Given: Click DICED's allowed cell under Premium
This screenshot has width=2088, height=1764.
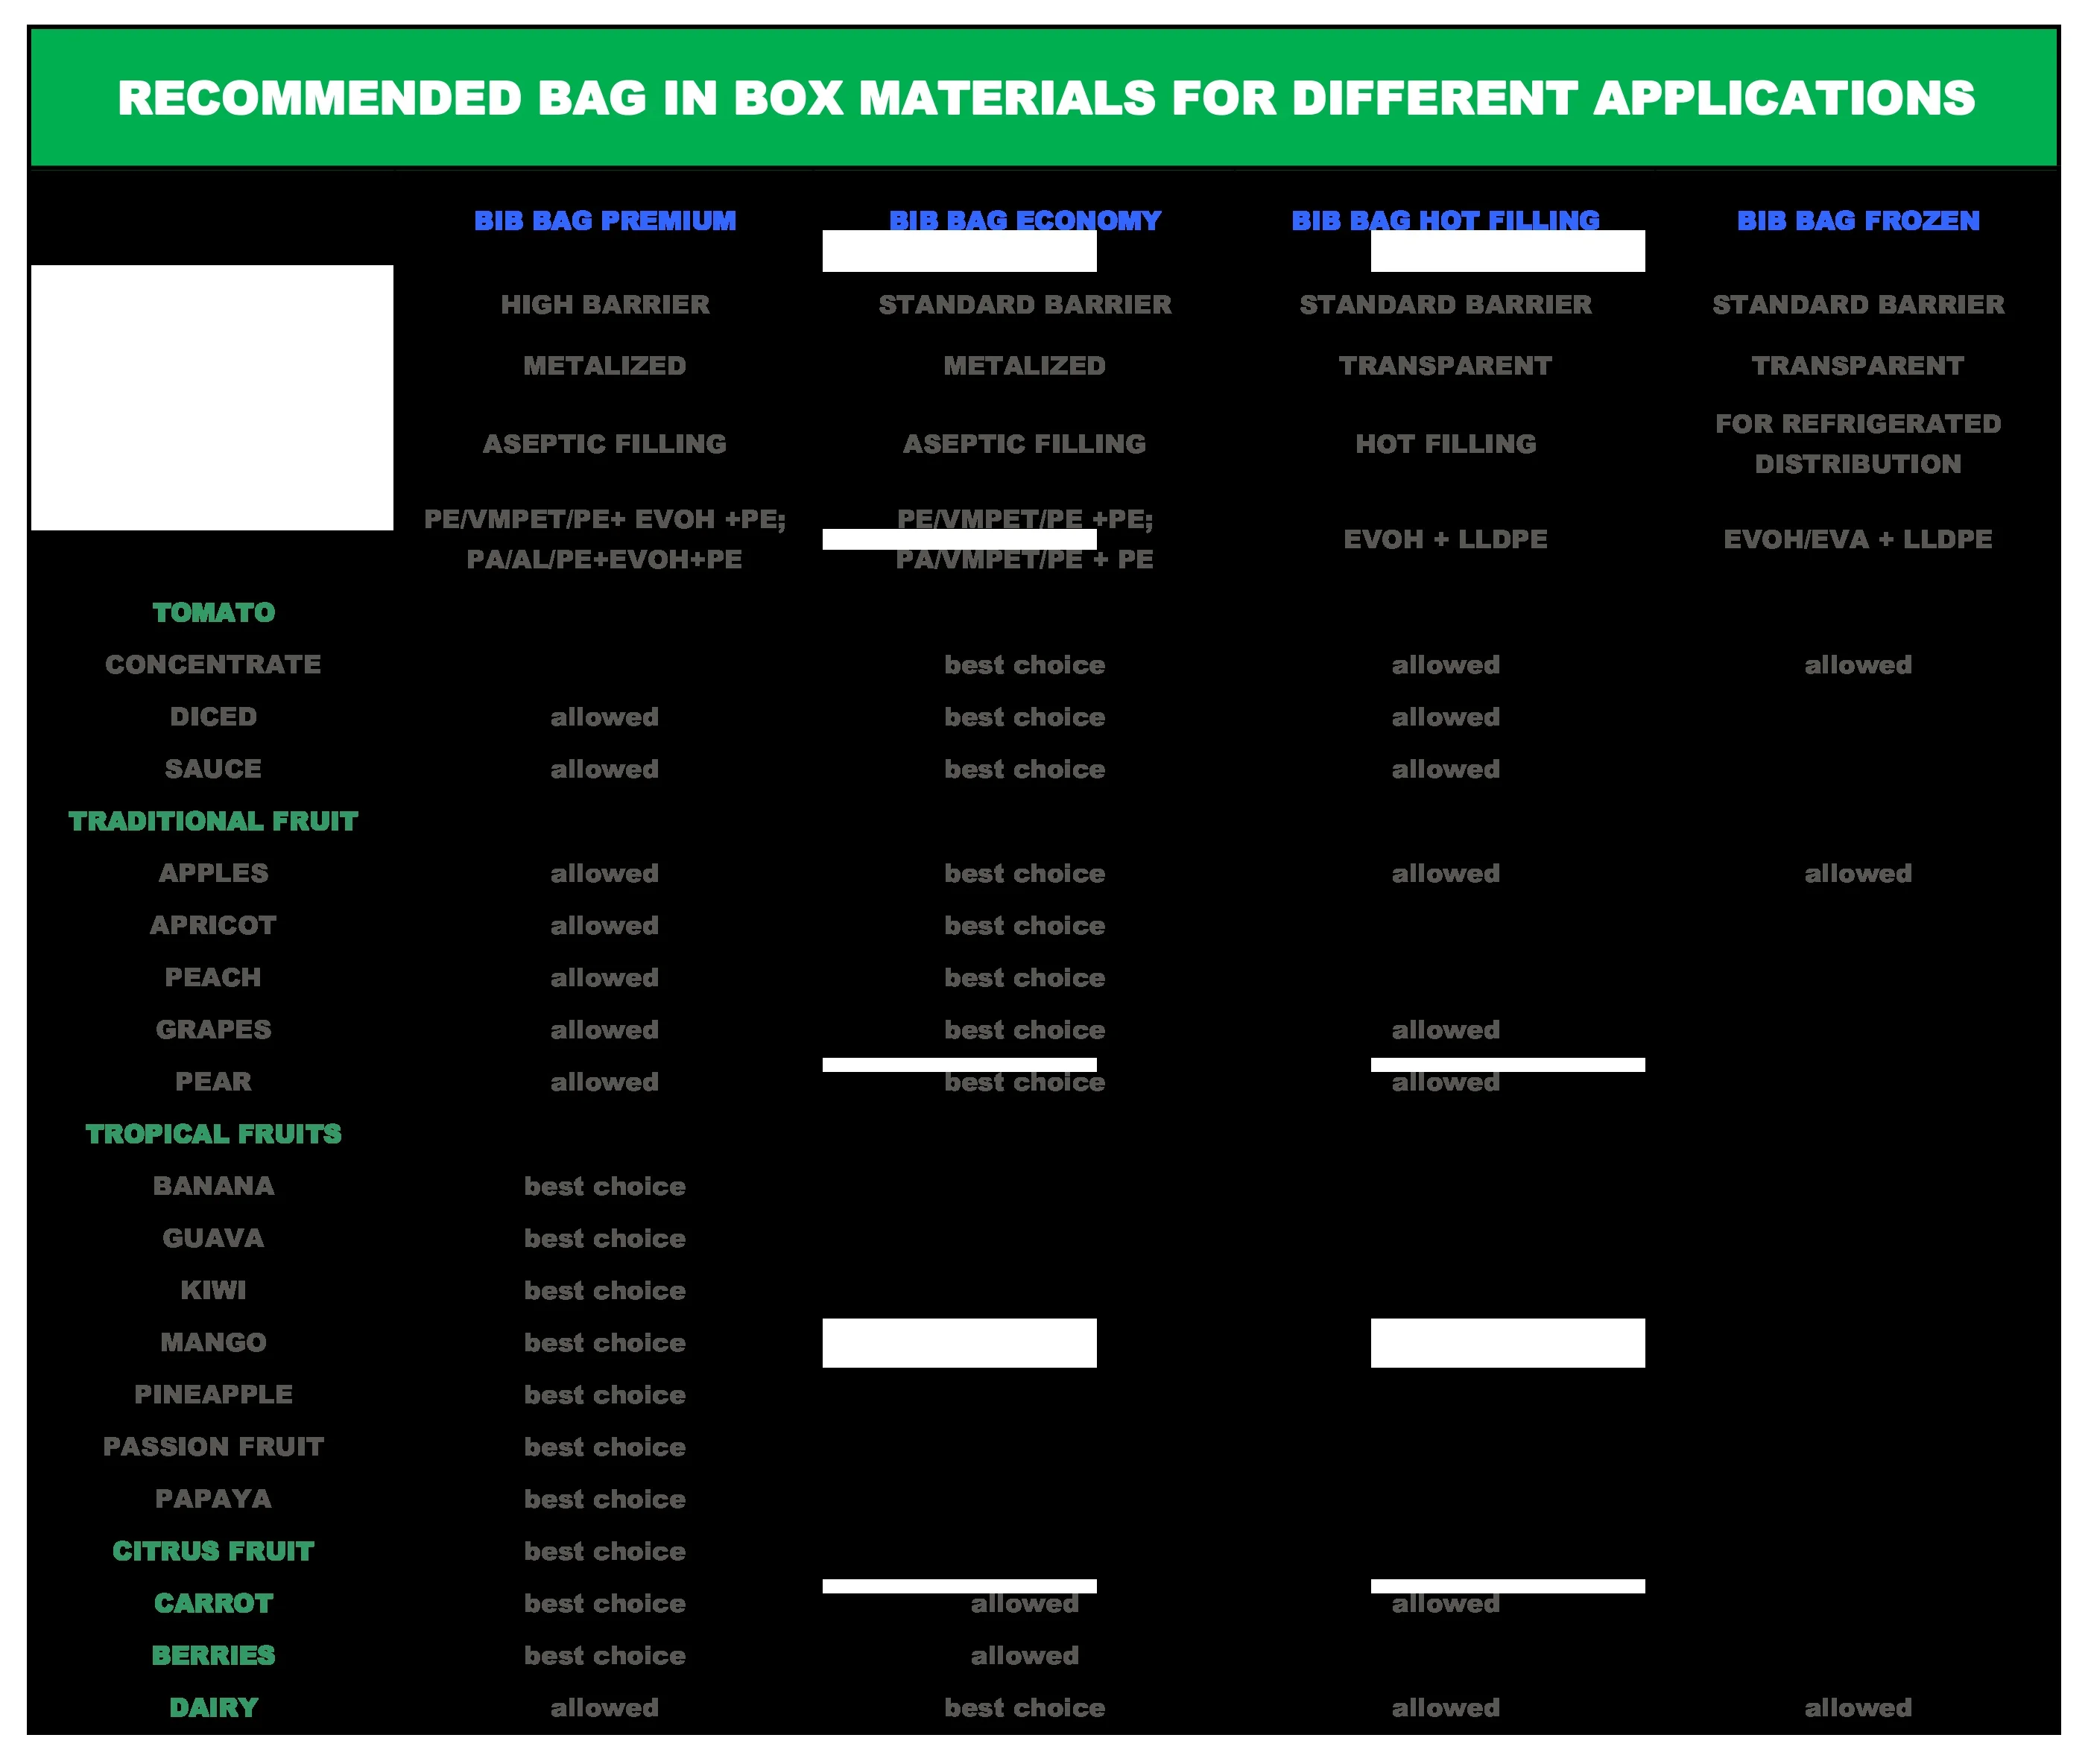Looking at the screenshot, I should click(x=604, y=716).
